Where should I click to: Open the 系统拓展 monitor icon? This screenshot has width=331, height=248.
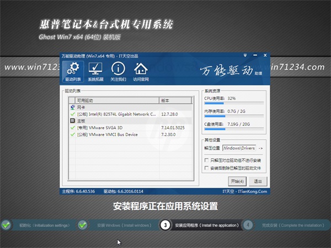tap(95, 72)
